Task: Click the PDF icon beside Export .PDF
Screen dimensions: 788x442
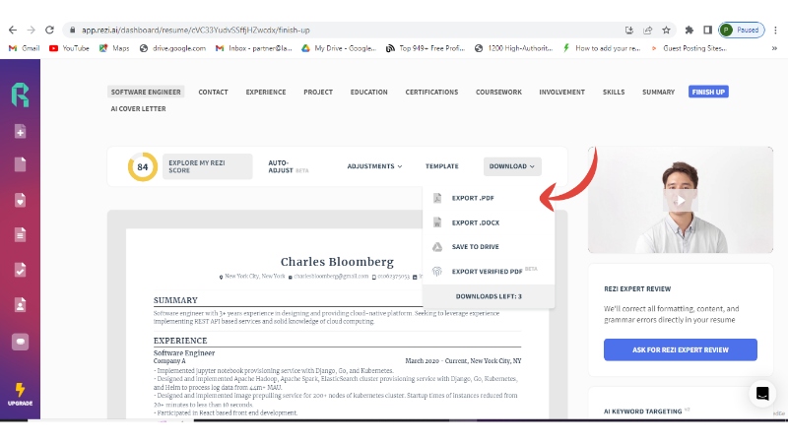Action: 437,199
